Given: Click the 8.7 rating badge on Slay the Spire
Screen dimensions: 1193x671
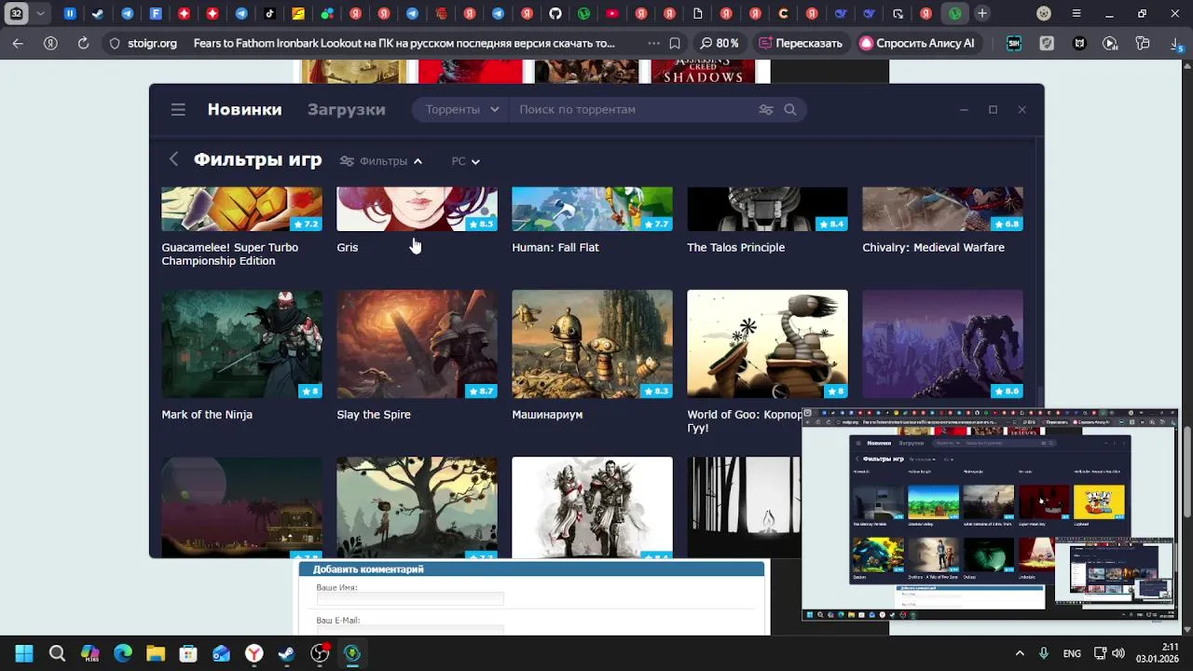Looking at the screenshot, I should click(x=481, y=390).
